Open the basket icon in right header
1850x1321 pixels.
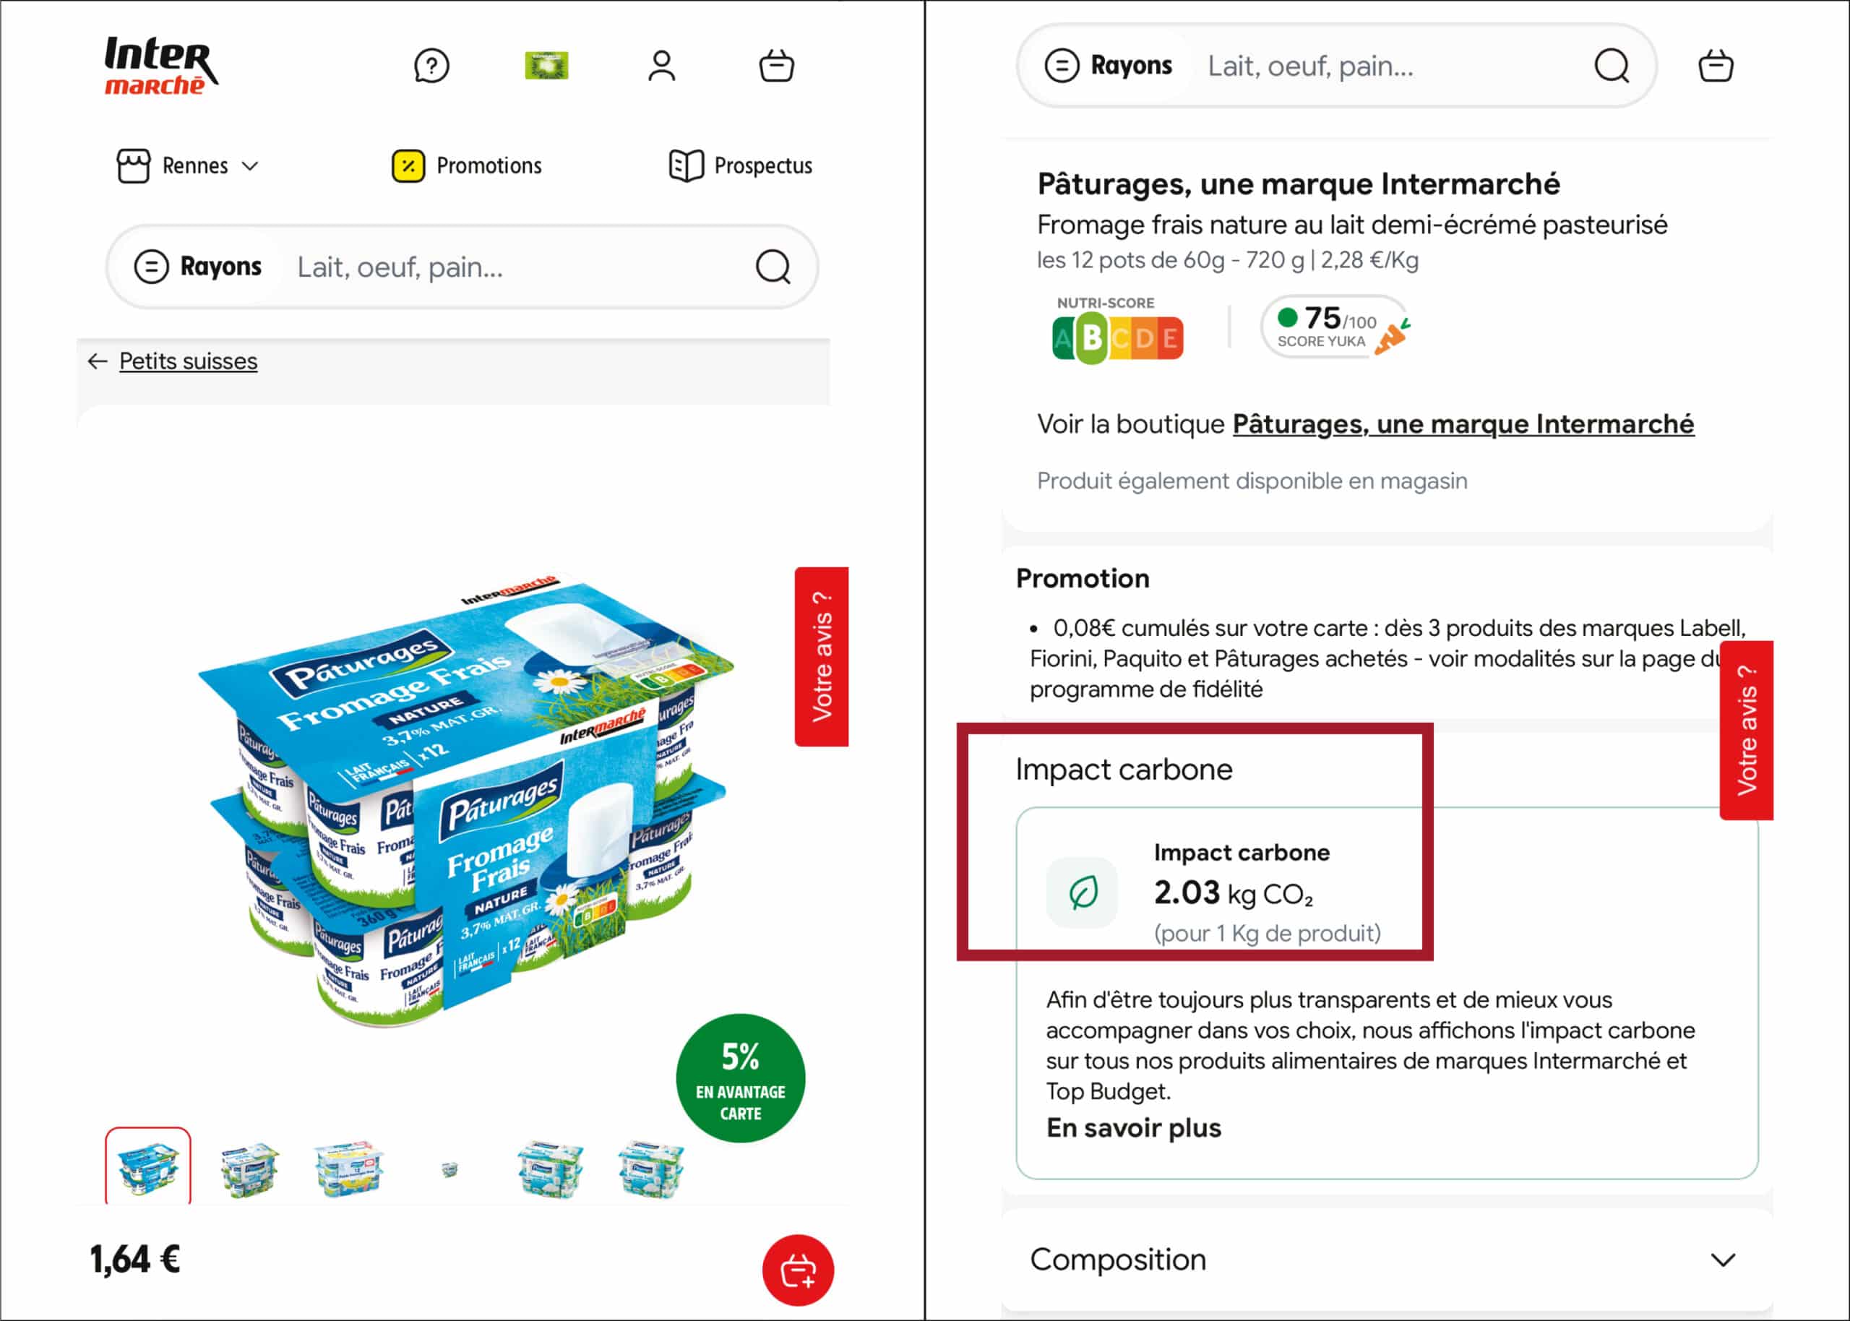tap(1716, 66)
